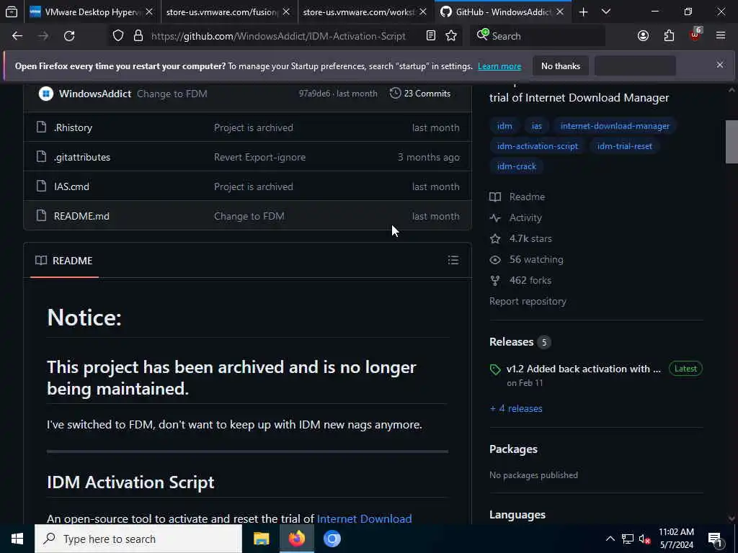Screen dimensions: 738x553
Task: Open the Internet Download link in README
Action: coord(364,518)
